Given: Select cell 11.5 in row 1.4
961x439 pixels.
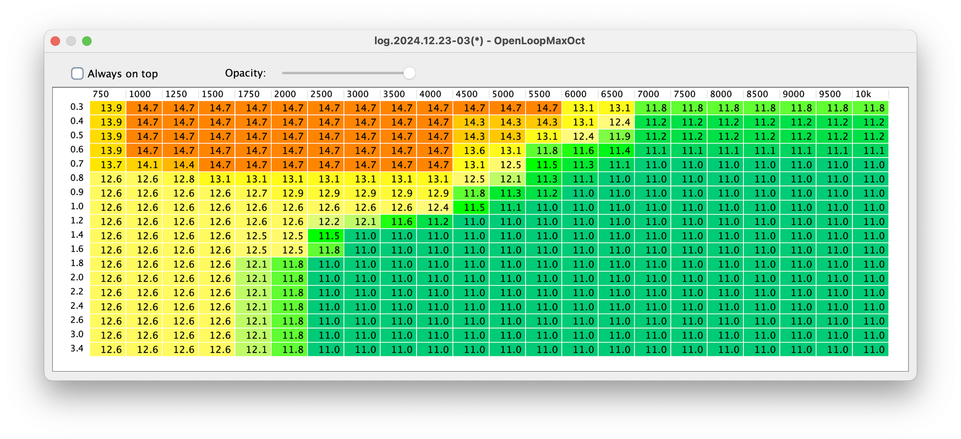Looking at the screenshot, I should 326,236.
